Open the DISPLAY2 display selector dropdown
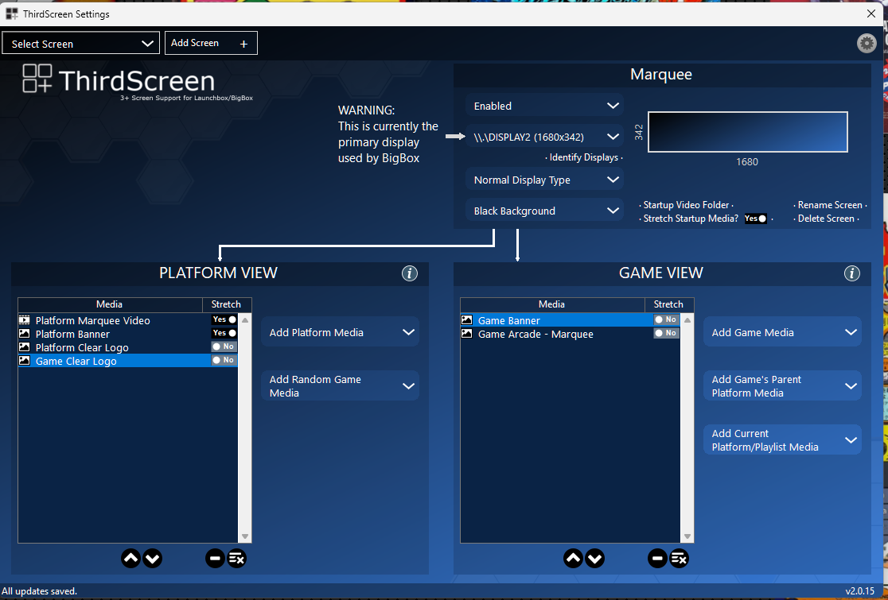 [545, 137]
